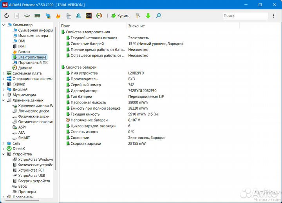Open the SMART tree item
The width and height of the screenshot is (282, 203).
pos(21,138)
